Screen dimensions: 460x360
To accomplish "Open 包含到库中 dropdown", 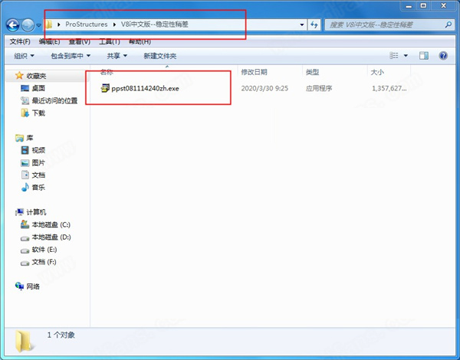I will click(x=71, y=56).
